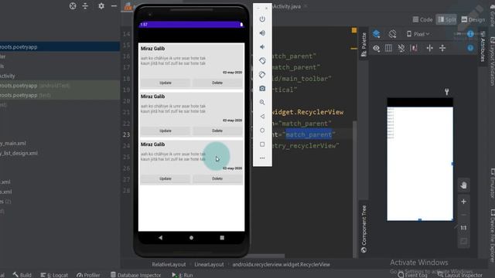
Task: Open the _list_design.xml layout file
Action: click(19, 153)
